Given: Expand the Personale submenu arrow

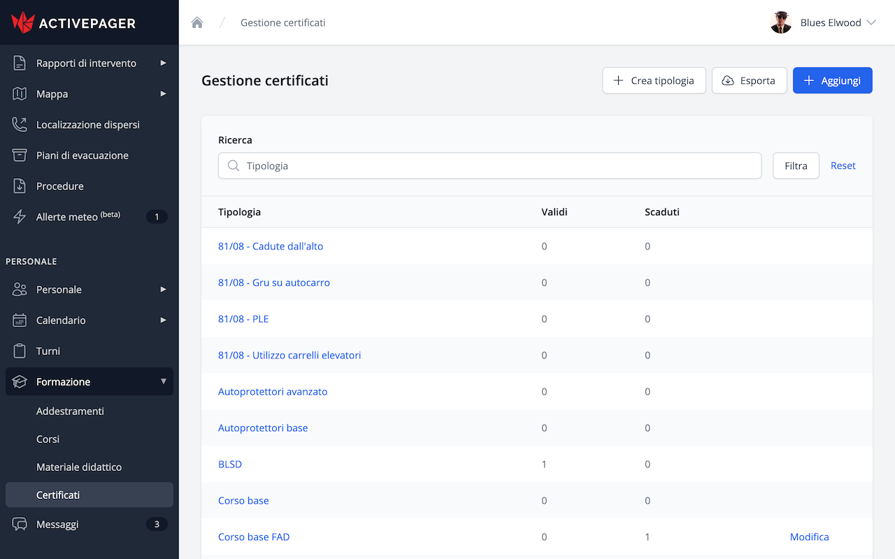Looking at the screenshot, I should click(x=163, y=289).
